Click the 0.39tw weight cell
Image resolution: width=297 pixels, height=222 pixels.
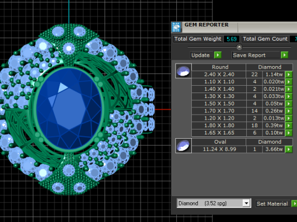pos(274,126)
